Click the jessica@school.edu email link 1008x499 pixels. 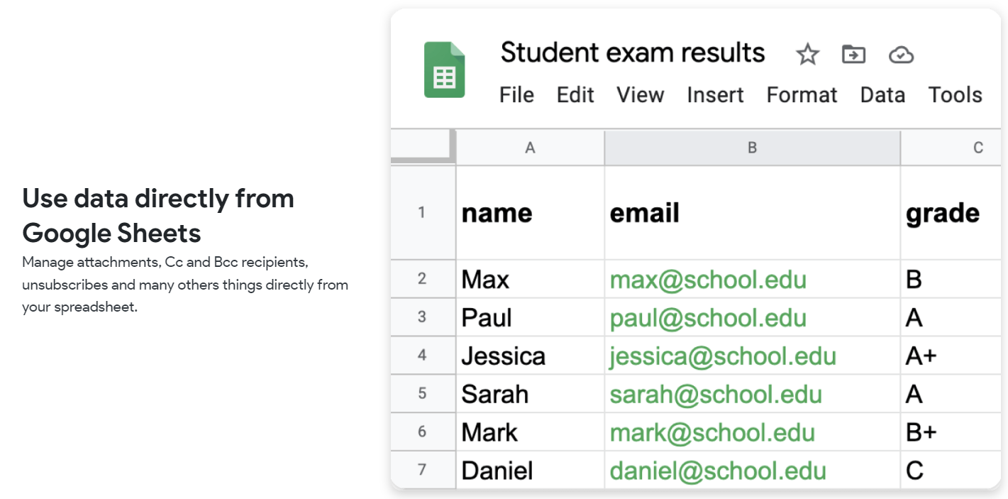pos(723,356)
